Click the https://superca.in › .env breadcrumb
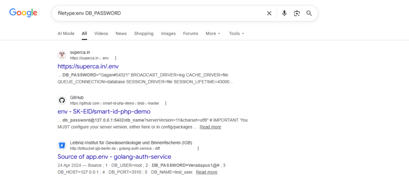The height and width of the screenshot is (181, 409). pos(89,58)
